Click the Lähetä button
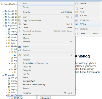The width and height of the screenshot is (102, 99). [46, 98]
